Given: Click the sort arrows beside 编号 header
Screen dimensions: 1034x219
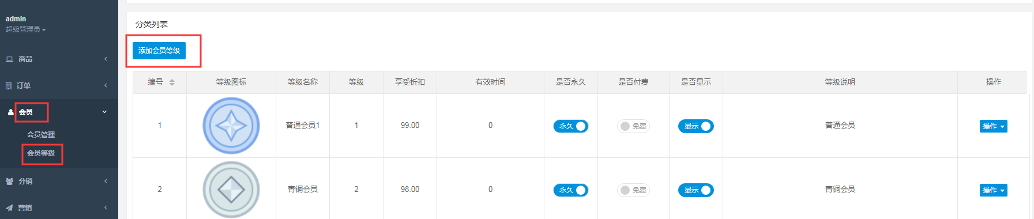Looking at the screenshot, I should (x=172, y=82).
